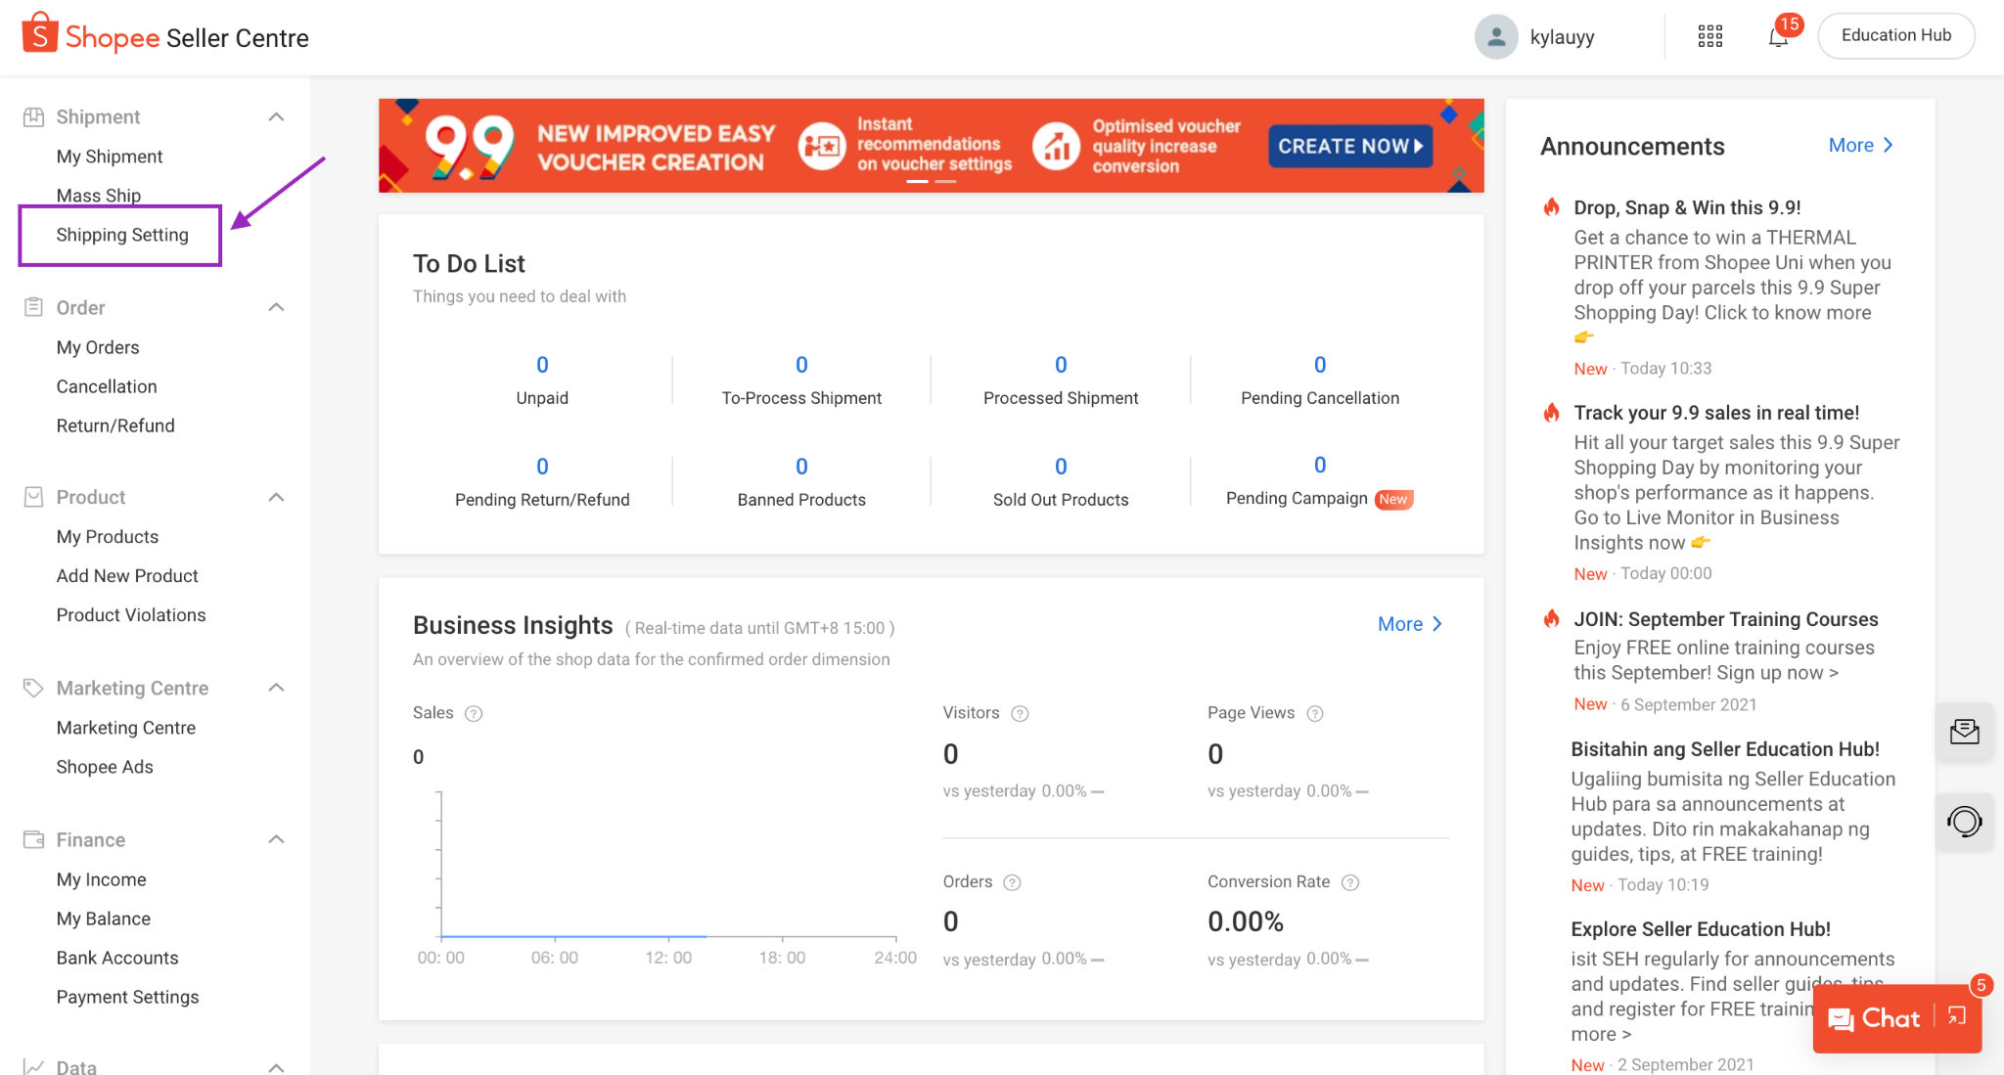The height and width of the screenshot is (1075, 2004).
Task: Open 'Track your 9.9 sales' announcement
Action: coord(1716,413)
